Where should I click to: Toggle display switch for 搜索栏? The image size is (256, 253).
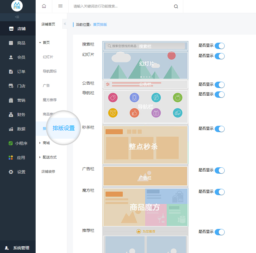[220, 46]
